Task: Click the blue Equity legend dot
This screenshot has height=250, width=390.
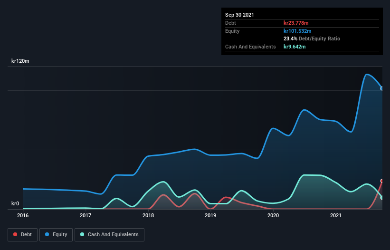Action: tap(47, 234)
